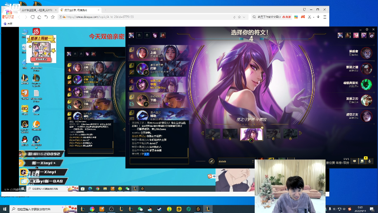Open browser screenshot scissors tool

click(309, 17)
